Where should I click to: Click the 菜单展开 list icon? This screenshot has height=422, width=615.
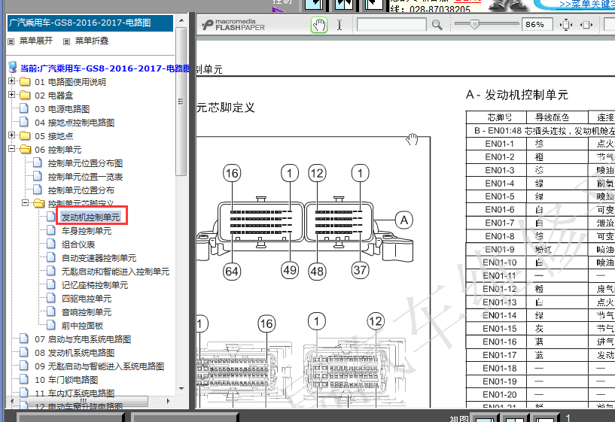pos(11,41)
